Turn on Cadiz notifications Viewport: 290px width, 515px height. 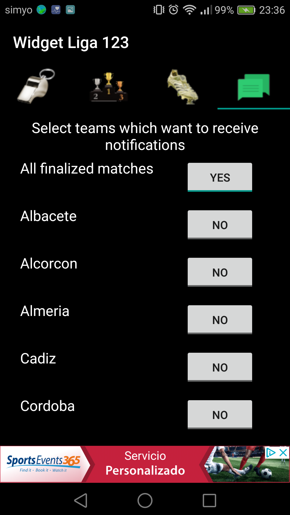tap(220, 367)
